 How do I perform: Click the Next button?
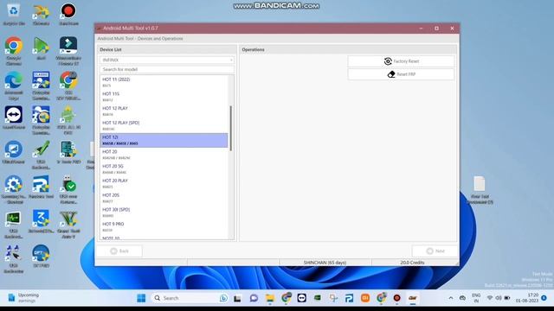[x=435, y=251]
